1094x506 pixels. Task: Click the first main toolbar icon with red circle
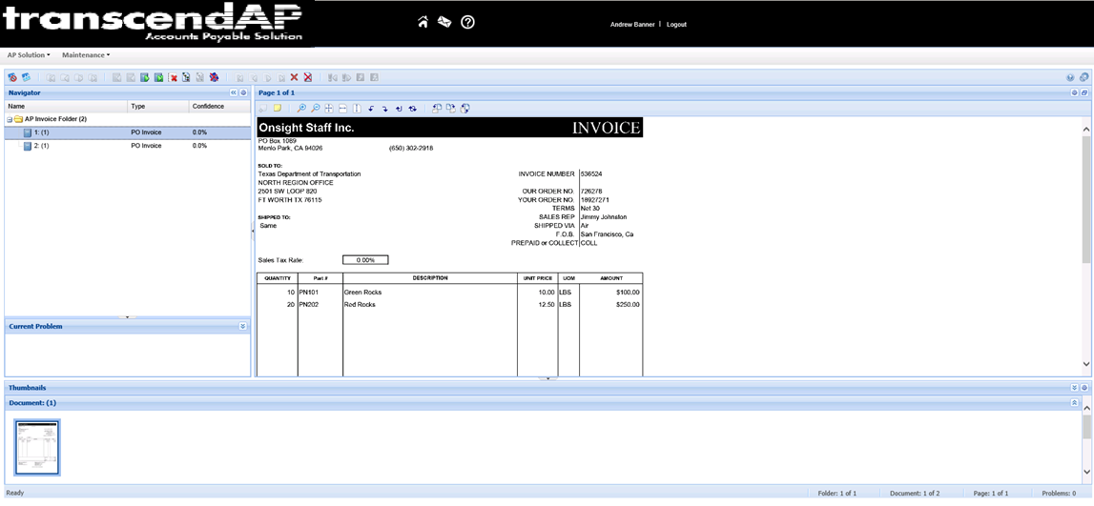coord(12,77)
